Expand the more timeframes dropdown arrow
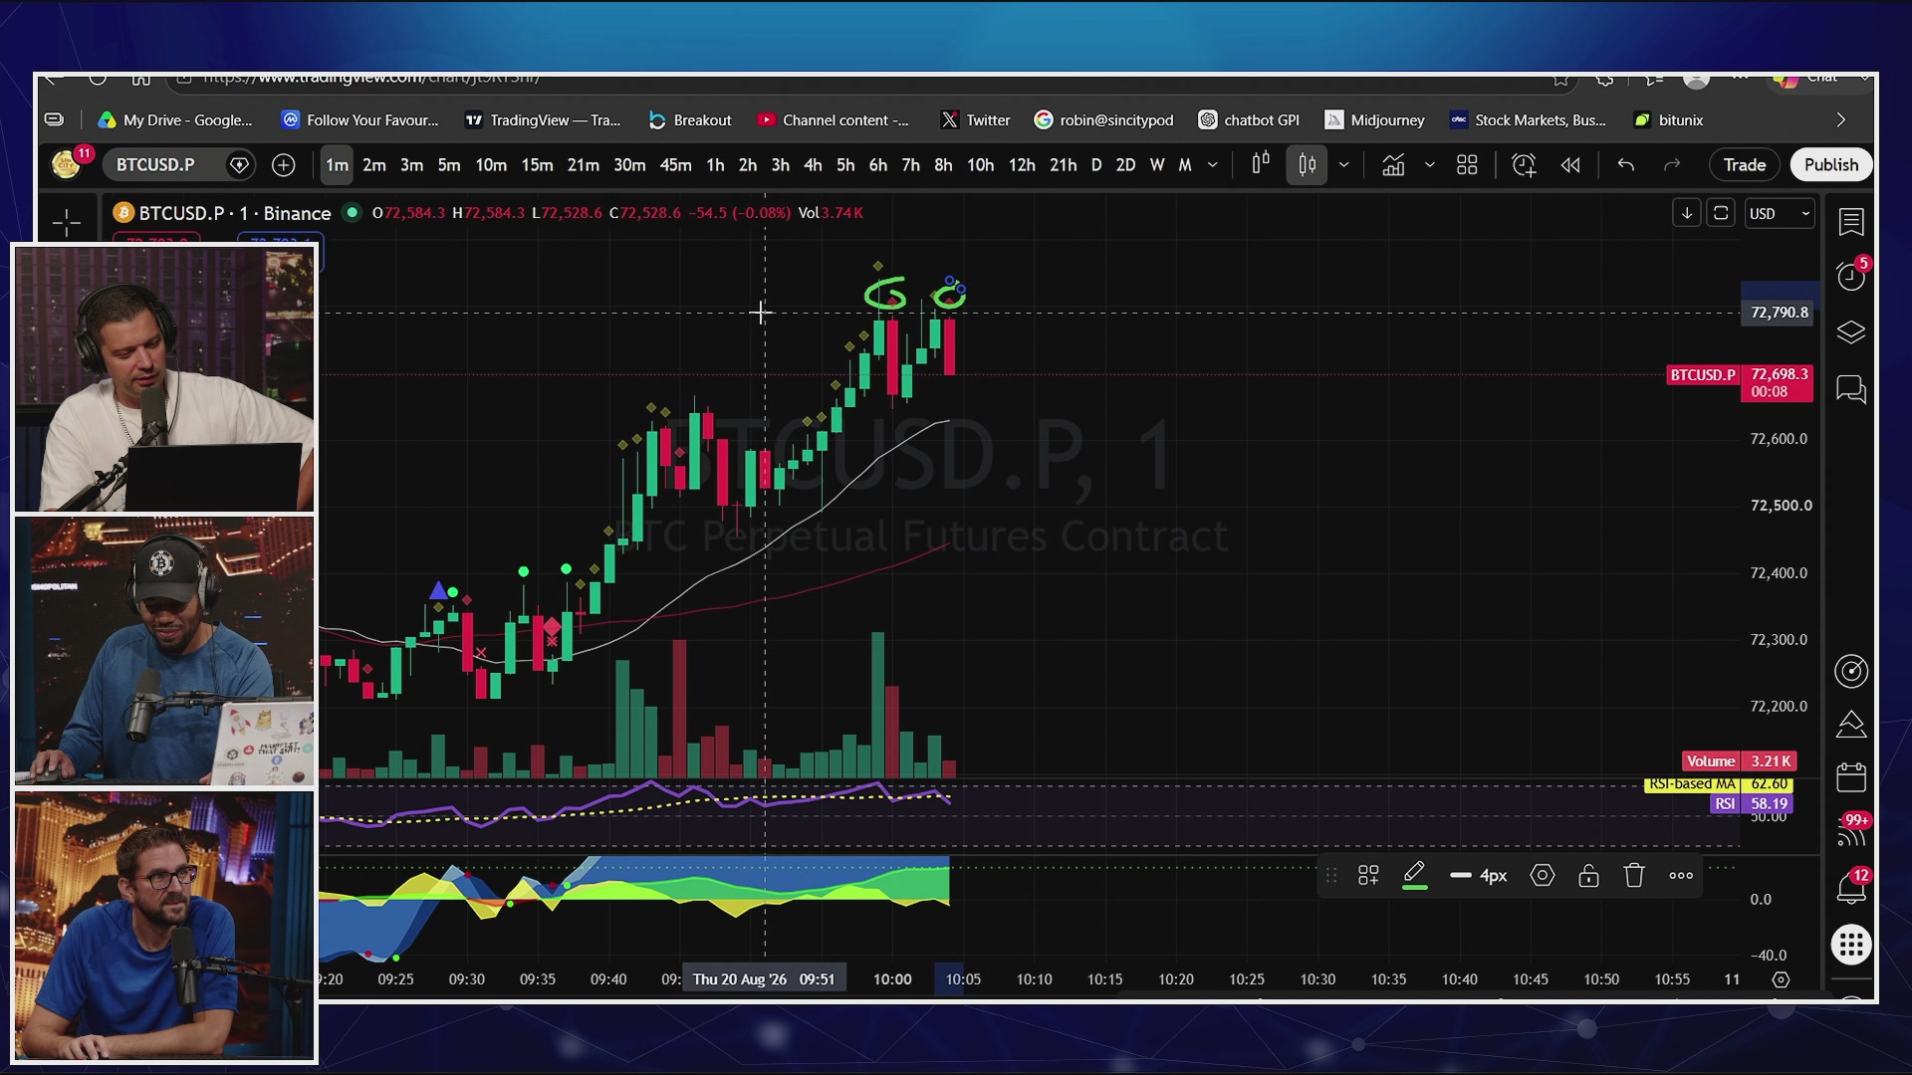The image size is (1912, 1075). pyautogui.click(x=1213, y=165)
